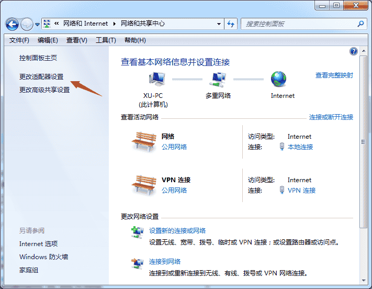Open the 文件(F) menu

[x=19, y=40]
